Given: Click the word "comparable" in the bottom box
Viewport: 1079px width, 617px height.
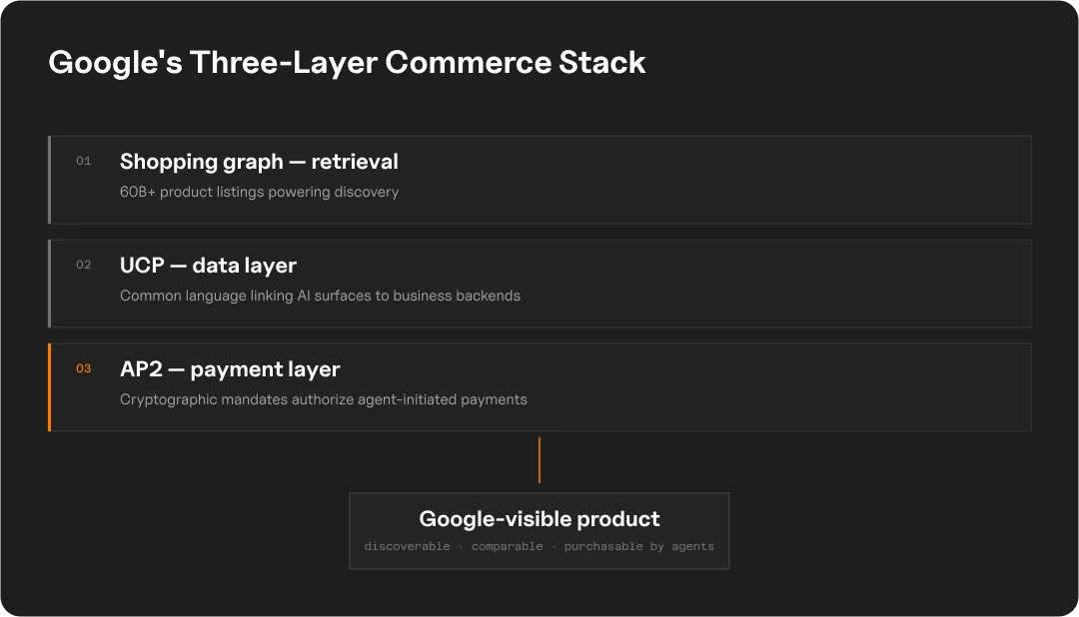Looking at the screenshot, I should 508,546.
